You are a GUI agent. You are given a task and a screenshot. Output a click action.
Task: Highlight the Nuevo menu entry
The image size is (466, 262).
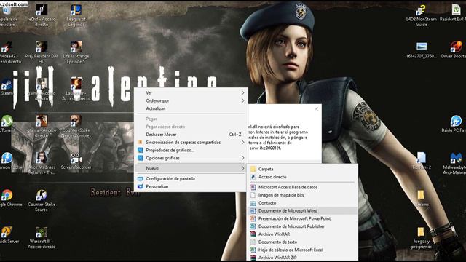(191, 168)
